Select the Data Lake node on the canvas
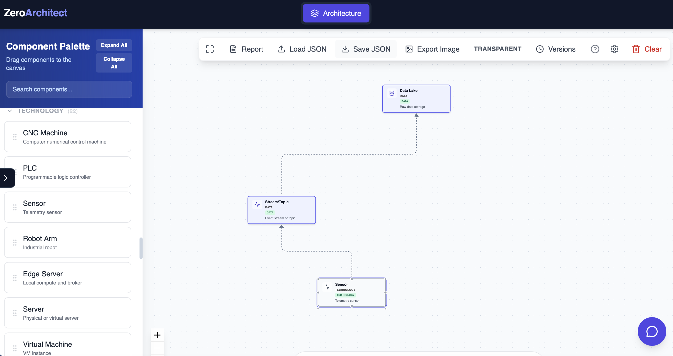Viewport: 673px width, 356px height. tap(416, 99)
